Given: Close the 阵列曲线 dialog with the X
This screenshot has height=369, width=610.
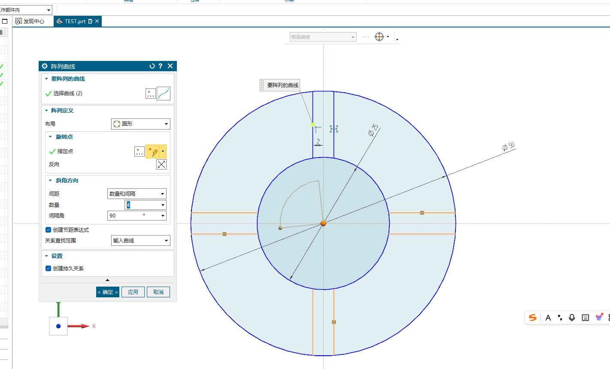Looking at the screenshot, I should [170, 66].
